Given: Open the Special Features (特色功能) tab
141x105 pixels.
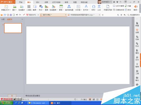Looking at the screenshot, I should (x=84, y=2).
